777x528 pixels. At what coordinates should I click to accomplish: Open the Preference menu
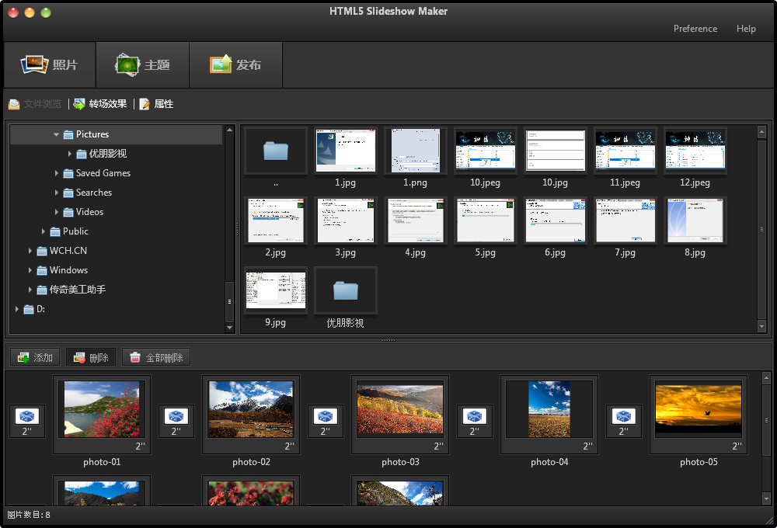pyautogui.click(x=695, y=28)
